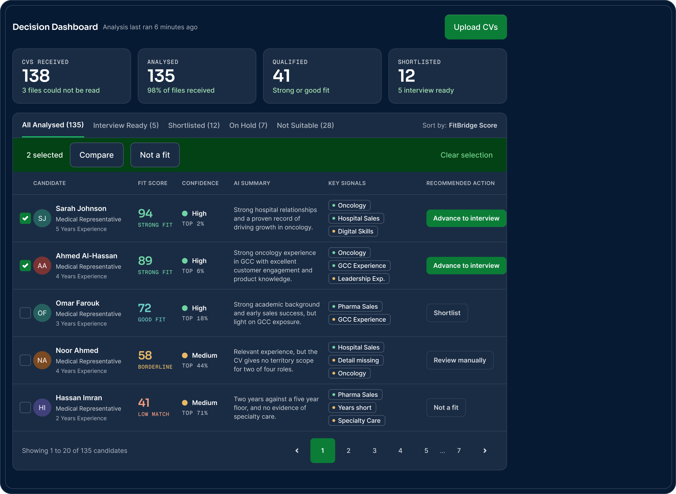Image resolution: width=676 pixels, height=494 pixels.
Task: Open the Interview Ready (5) tab
Action: tap(126, 125)
